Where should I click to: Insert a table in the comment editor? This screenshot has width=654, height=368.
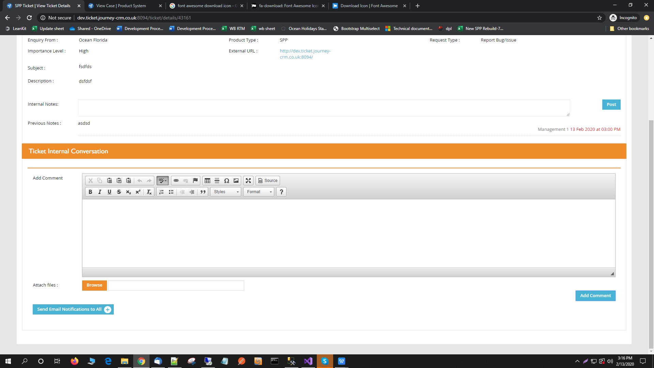click(x=207, y=181)
